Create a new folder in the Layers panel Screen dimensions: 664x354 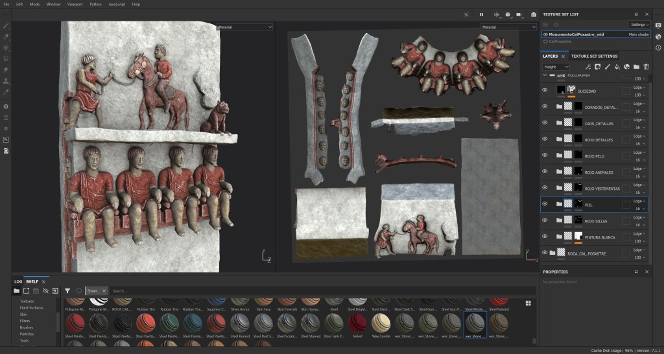coord(636,67)
